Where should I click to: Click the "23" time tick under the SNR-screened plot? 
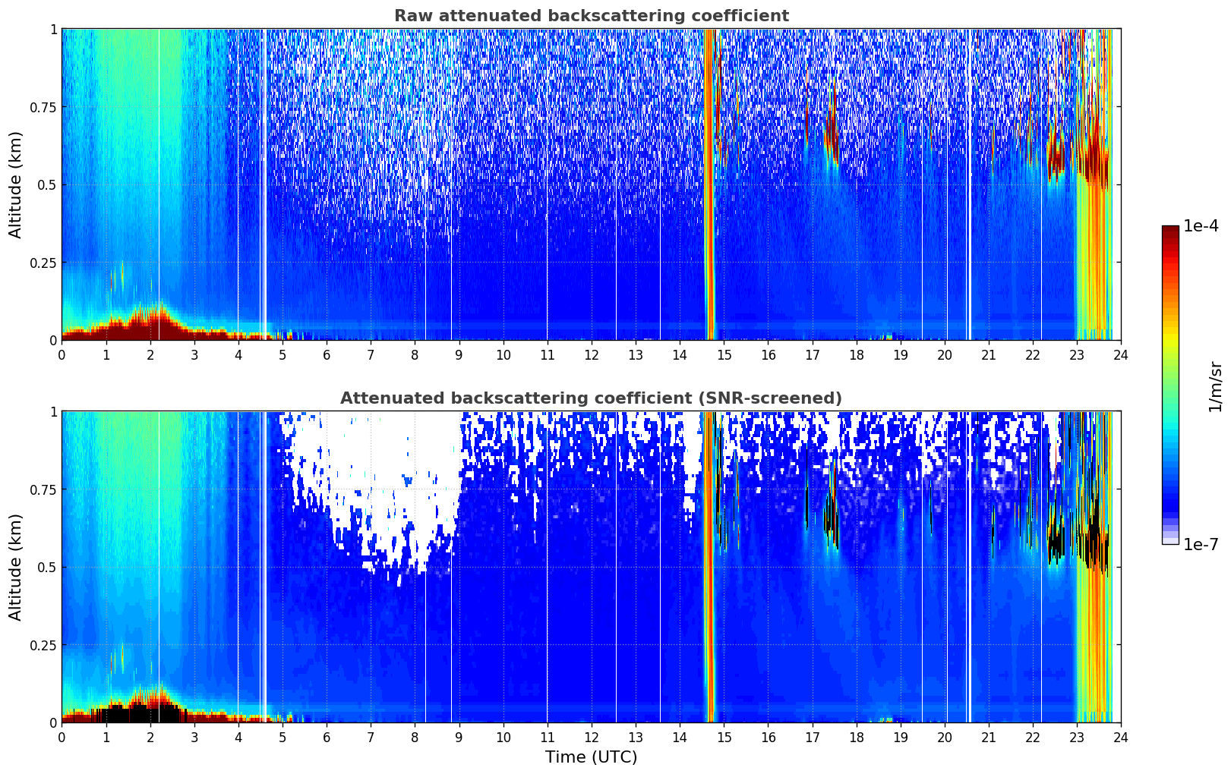click(x=1077, y=737)
